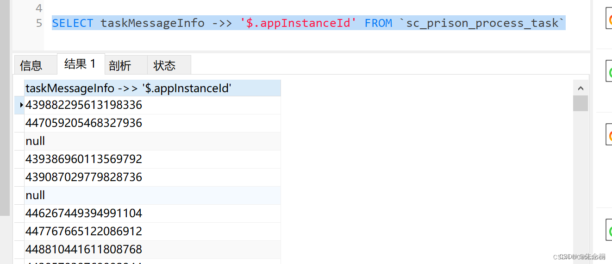Click the current row indicator arrow
Viewport: 612px width, 264px height.
pyautogui.click(x=21, y=105)
